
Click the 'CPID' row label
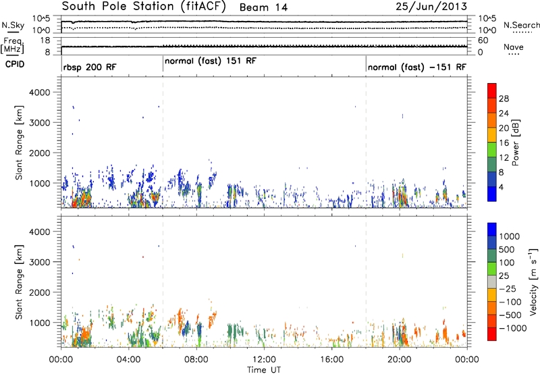15,64
